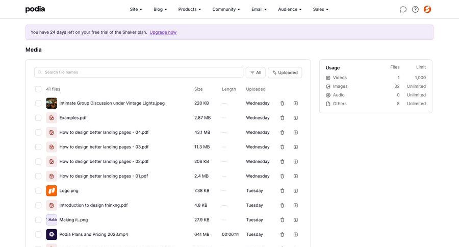459x247 pixels.
Task: Download the Examples.pdf file
Action: [296, 118]
